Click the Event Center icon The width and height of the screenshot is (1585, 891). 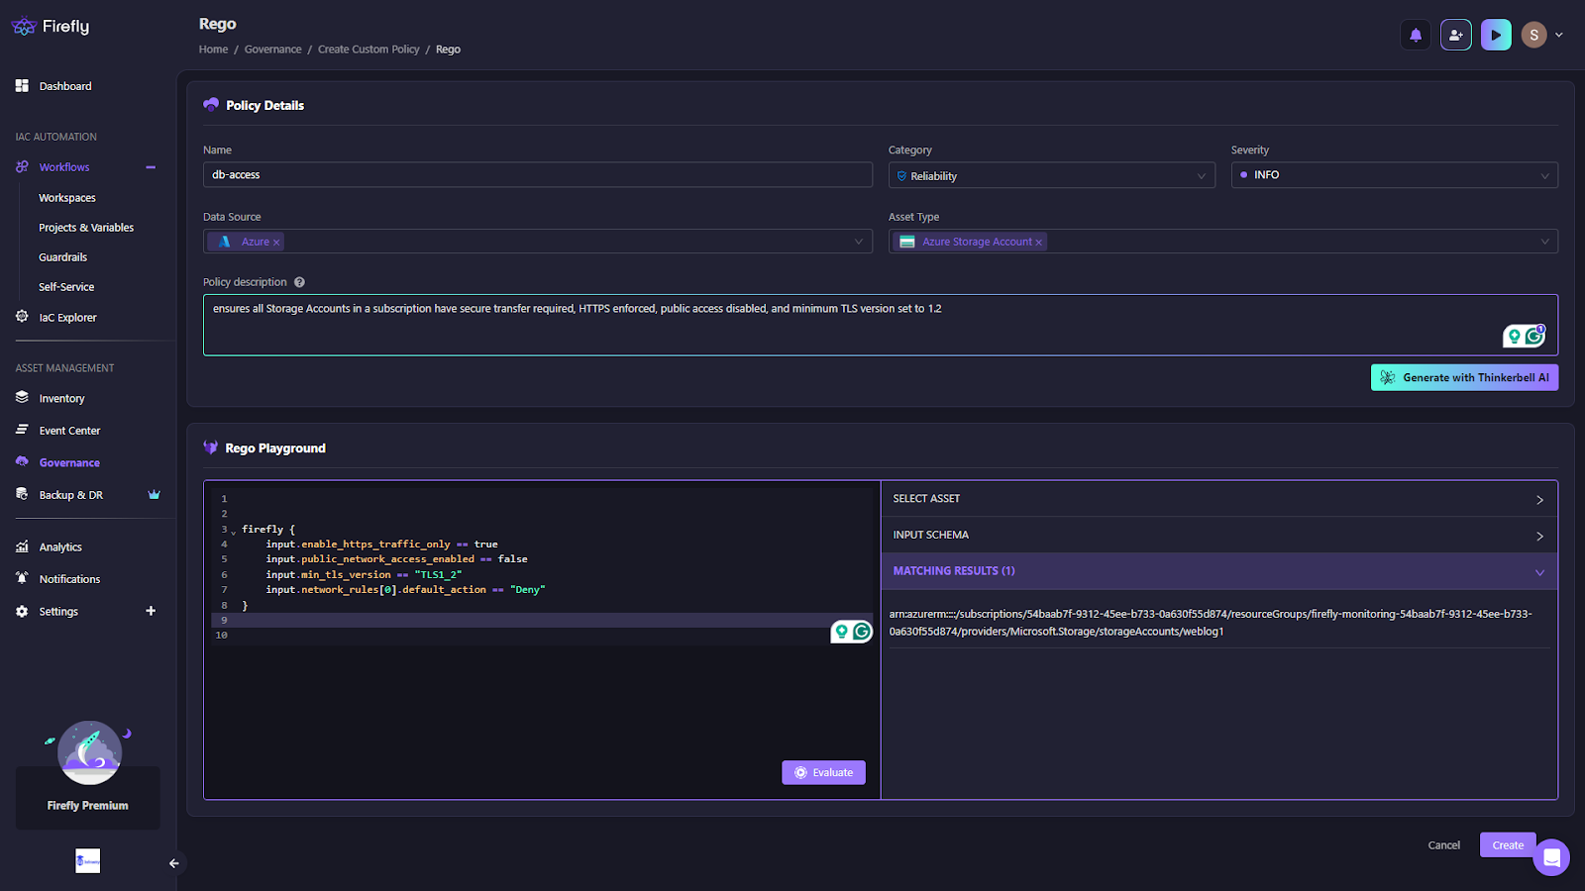pos(22,430)
